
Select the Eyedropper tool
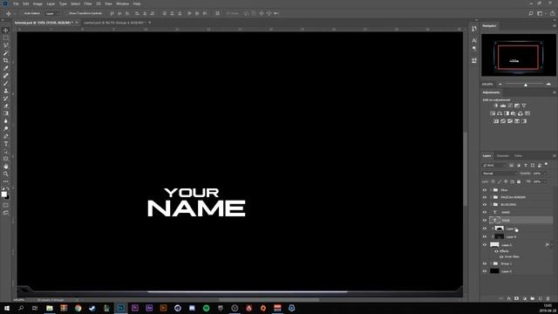coord(6,68)
